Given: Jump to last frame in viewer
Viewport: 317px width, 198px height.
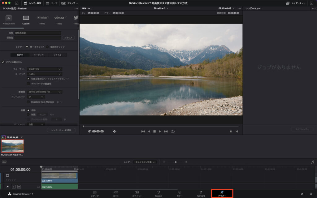Looking at the screenshot, I should tap(166, 131).
